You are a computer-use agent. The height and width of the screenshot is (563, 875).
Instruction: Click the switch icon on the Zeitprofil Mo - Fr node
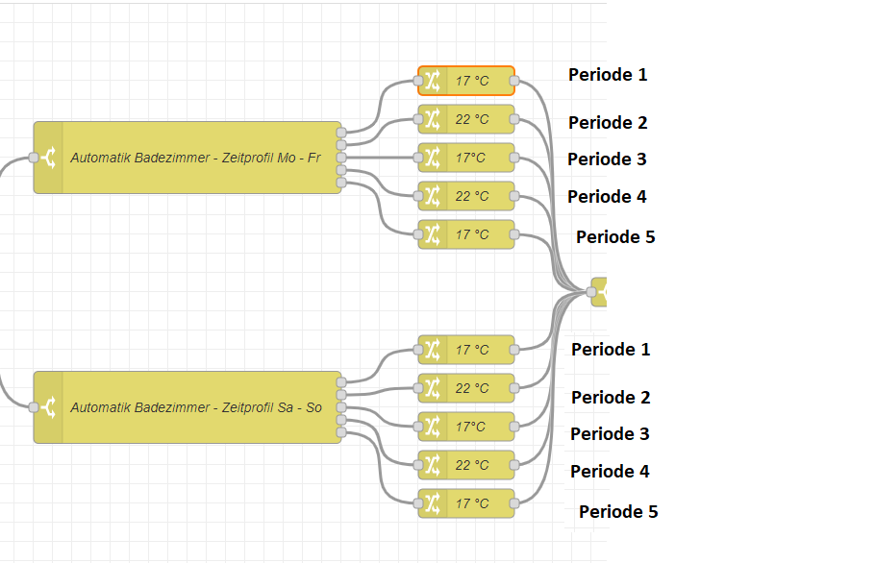[48, 158]
